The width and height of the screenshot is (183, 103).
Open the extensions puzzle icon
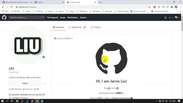pyautogui.click(x=172, y=7)
